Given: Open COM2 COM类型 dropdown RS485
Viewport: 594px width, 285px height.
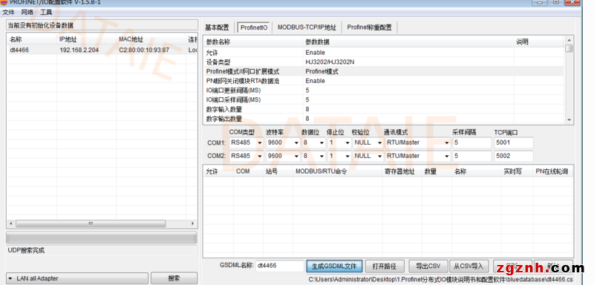Looking at the screenshot, I should point(247,156).
